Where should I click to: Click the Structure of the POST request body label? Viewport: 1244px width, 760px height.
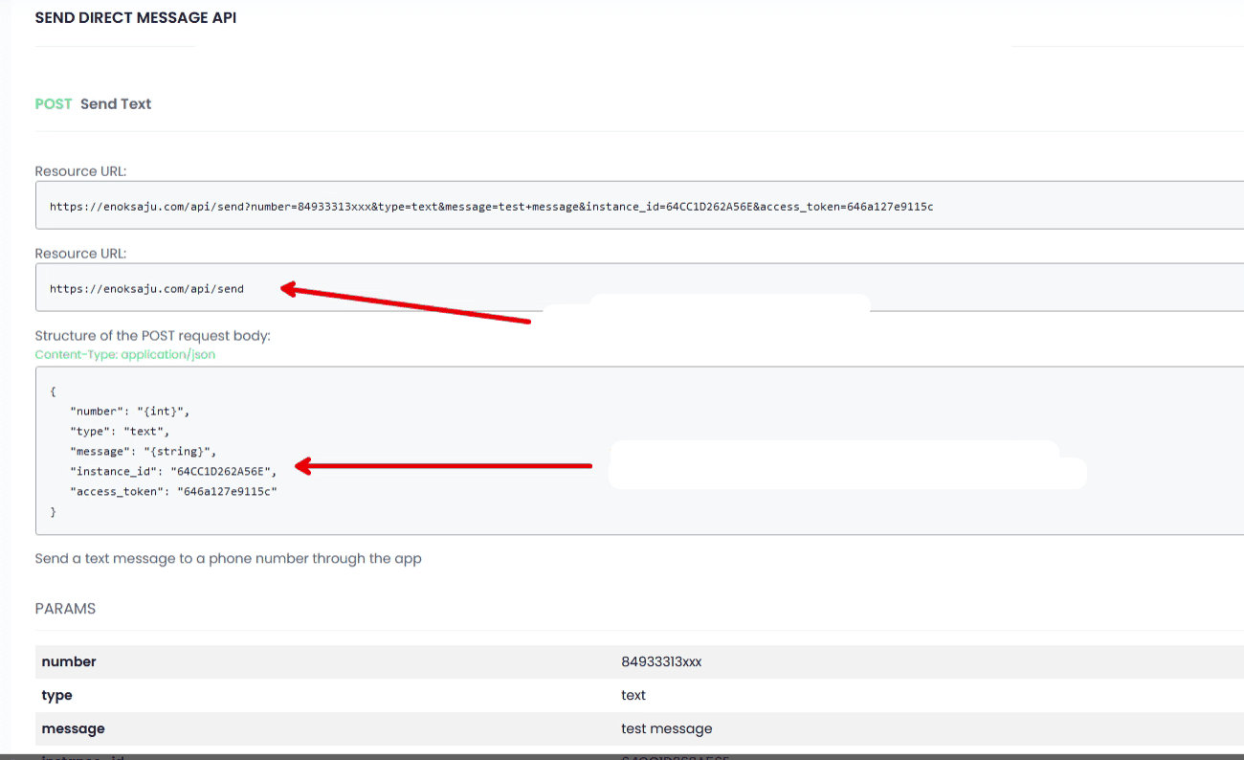[152, 336]
